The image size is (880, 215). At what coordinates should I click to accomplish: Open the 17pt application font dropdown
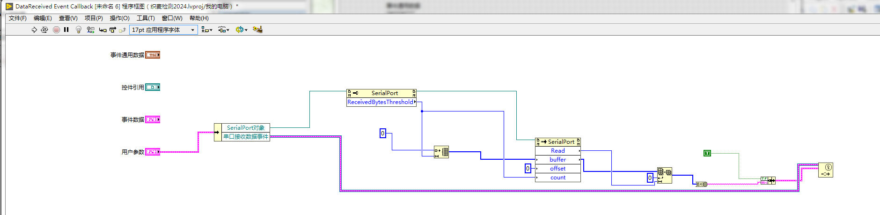coord(163,30)
